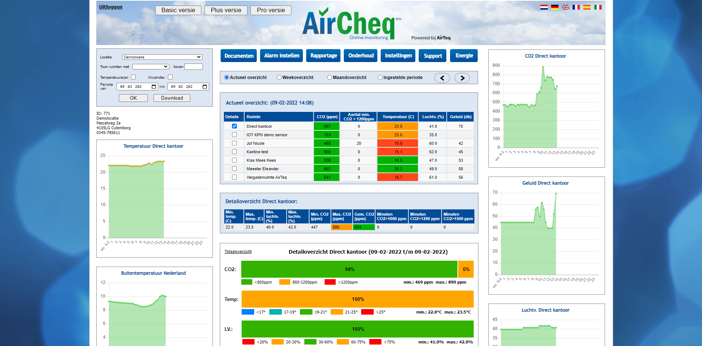Click the boven value input field
Viewport: 702px width, 346px height.
tap(194, 67)
